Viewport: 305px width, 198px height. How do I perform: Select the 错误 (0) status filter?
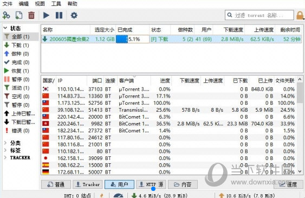point(21,131)
